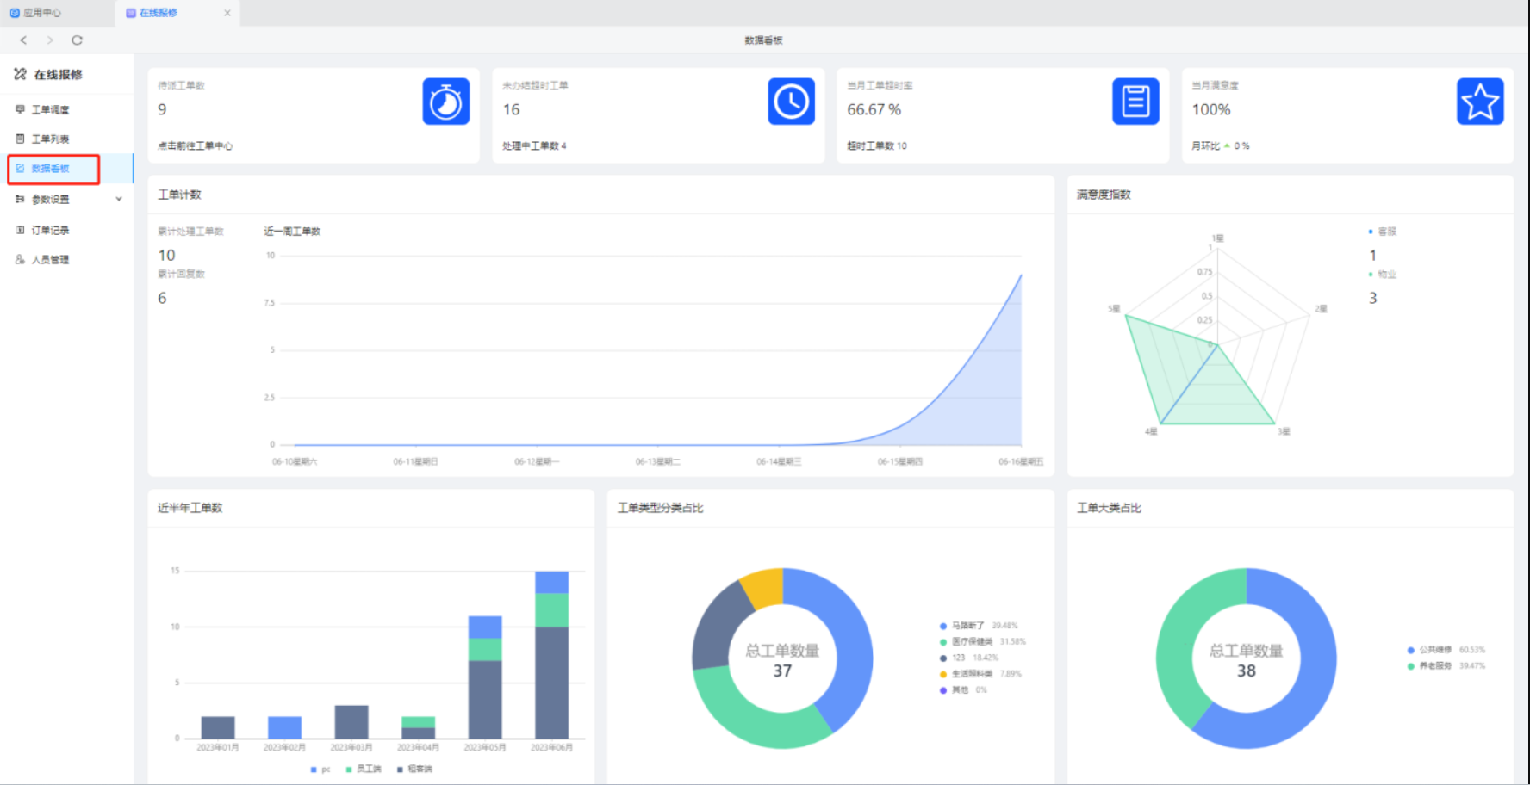Toggle the 公共维修 legend item in donut chart

pos(1434,650)
